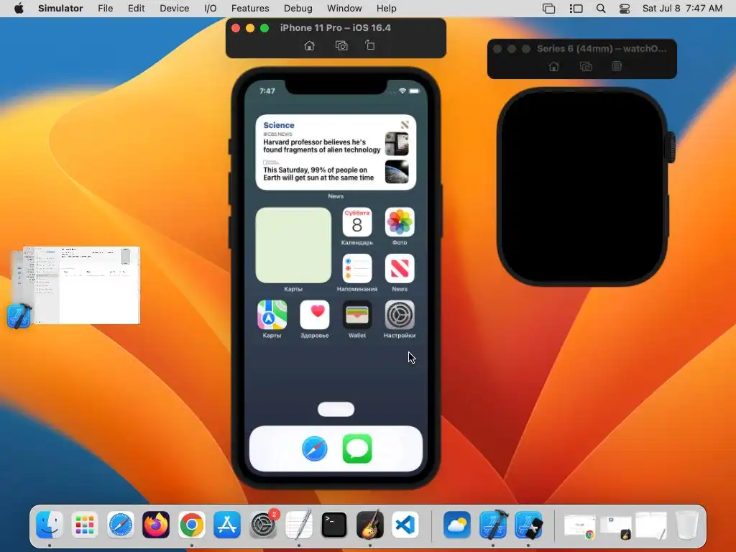Open Terminal from the Dock

point(334,524)
